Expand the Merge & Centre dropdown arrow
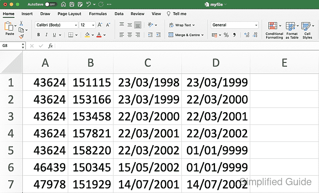This screenshot has width=319, height=193. pos(202,35)
